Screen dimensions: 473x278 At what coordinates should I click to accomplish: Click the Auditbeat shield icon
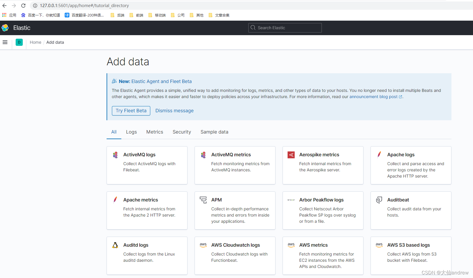click(x=379, y=200)
